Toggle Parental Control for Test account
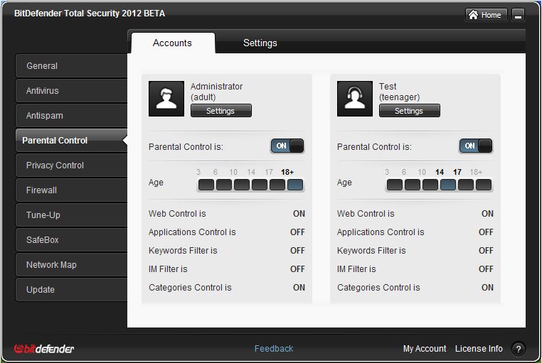The image size is (542, 363). pos(476,146)
